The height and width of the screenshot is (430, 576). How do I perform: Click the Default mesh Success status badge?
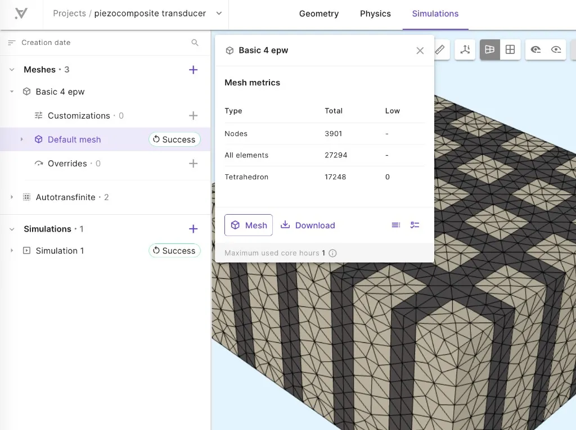[174, 139]
